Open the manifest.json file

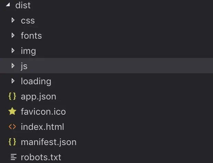click(x=49, y=142)
